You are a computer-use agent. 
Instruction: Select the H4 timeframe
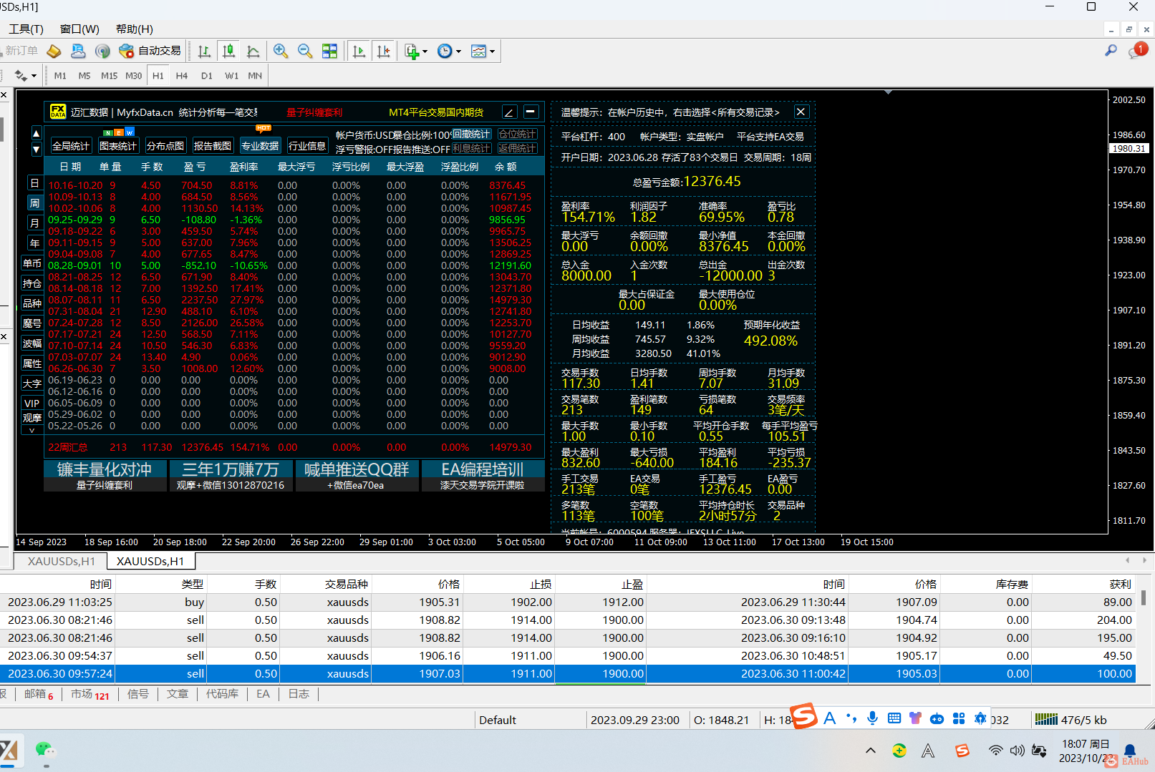(182, 75)
